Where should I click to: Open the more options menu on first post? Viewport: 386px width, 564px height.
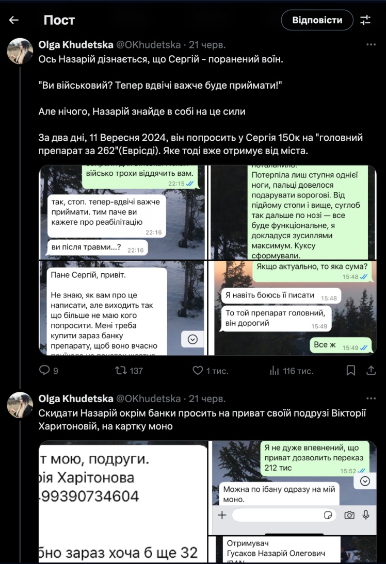click(x=371, y=45)
